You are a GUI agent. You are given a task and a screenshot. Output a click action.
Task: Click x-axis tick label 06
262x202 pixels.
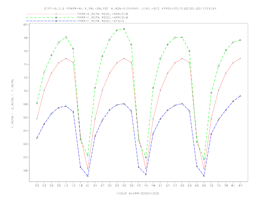pos(52,185)
